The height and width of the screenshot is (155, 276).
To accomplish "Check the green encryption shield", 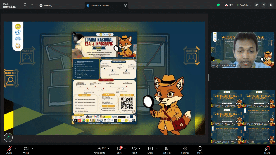I will pyautogui.click(x=218, y=5).
